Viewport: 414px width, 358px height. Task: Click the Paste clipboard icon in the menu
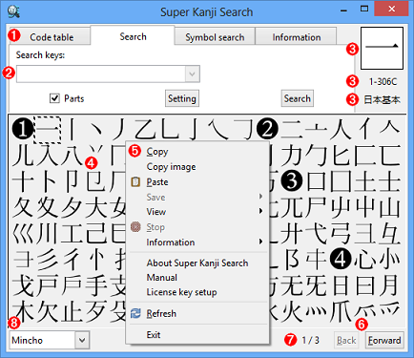click(x=135, y=181)
